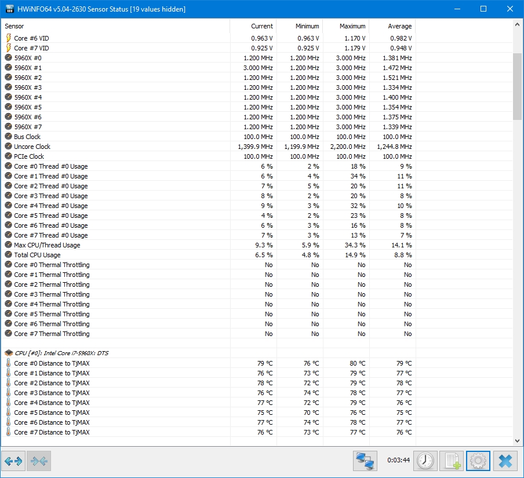
Task: Click the scrollbar down arrow
Action: click(x=517, y=441)
